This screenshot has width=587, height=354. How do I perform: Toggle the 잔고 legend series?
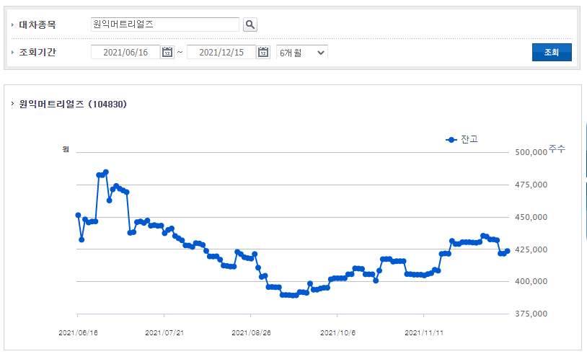tap(462, 139)
